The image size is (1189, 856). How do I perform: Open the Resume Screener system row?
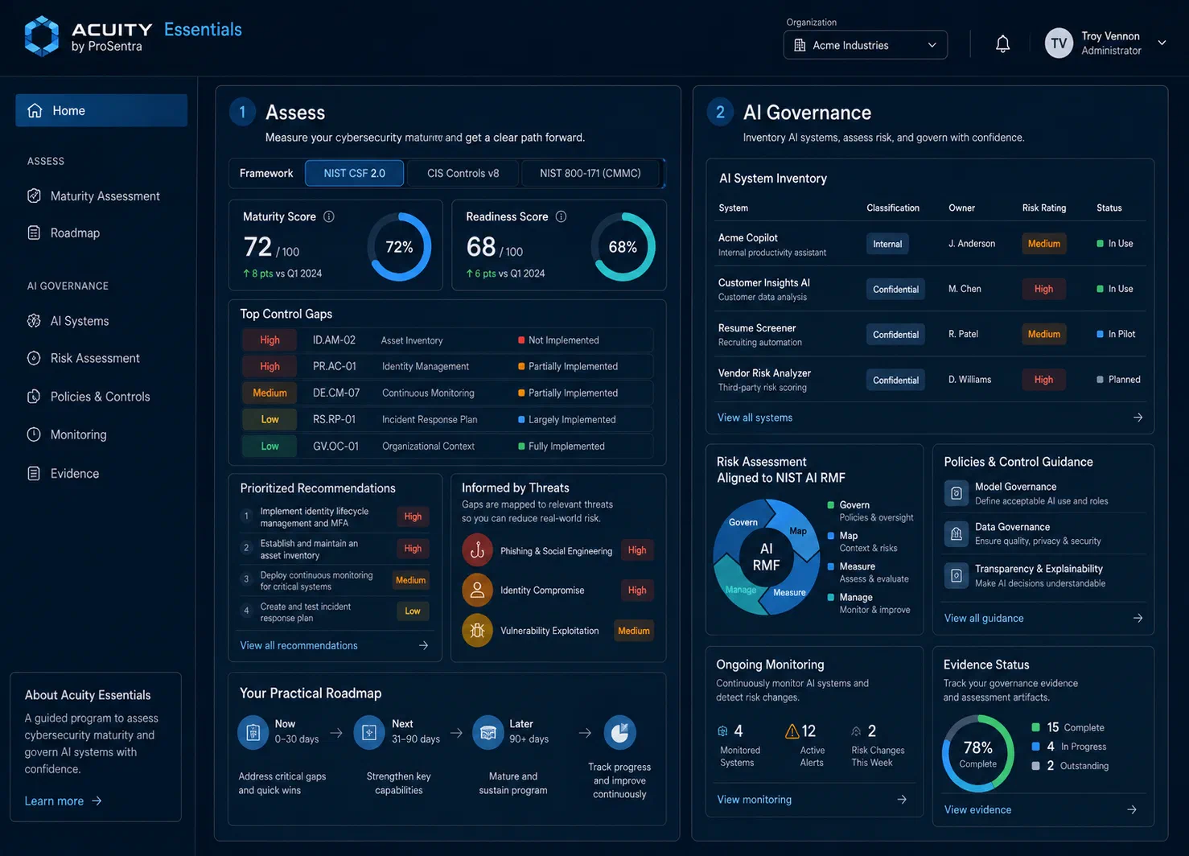930,334
